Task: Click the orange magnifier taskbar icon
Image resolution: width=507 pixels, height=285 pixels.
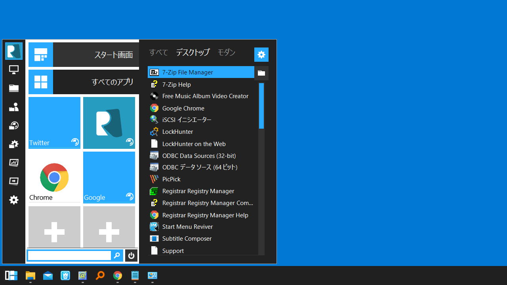Action: [100, 275]
